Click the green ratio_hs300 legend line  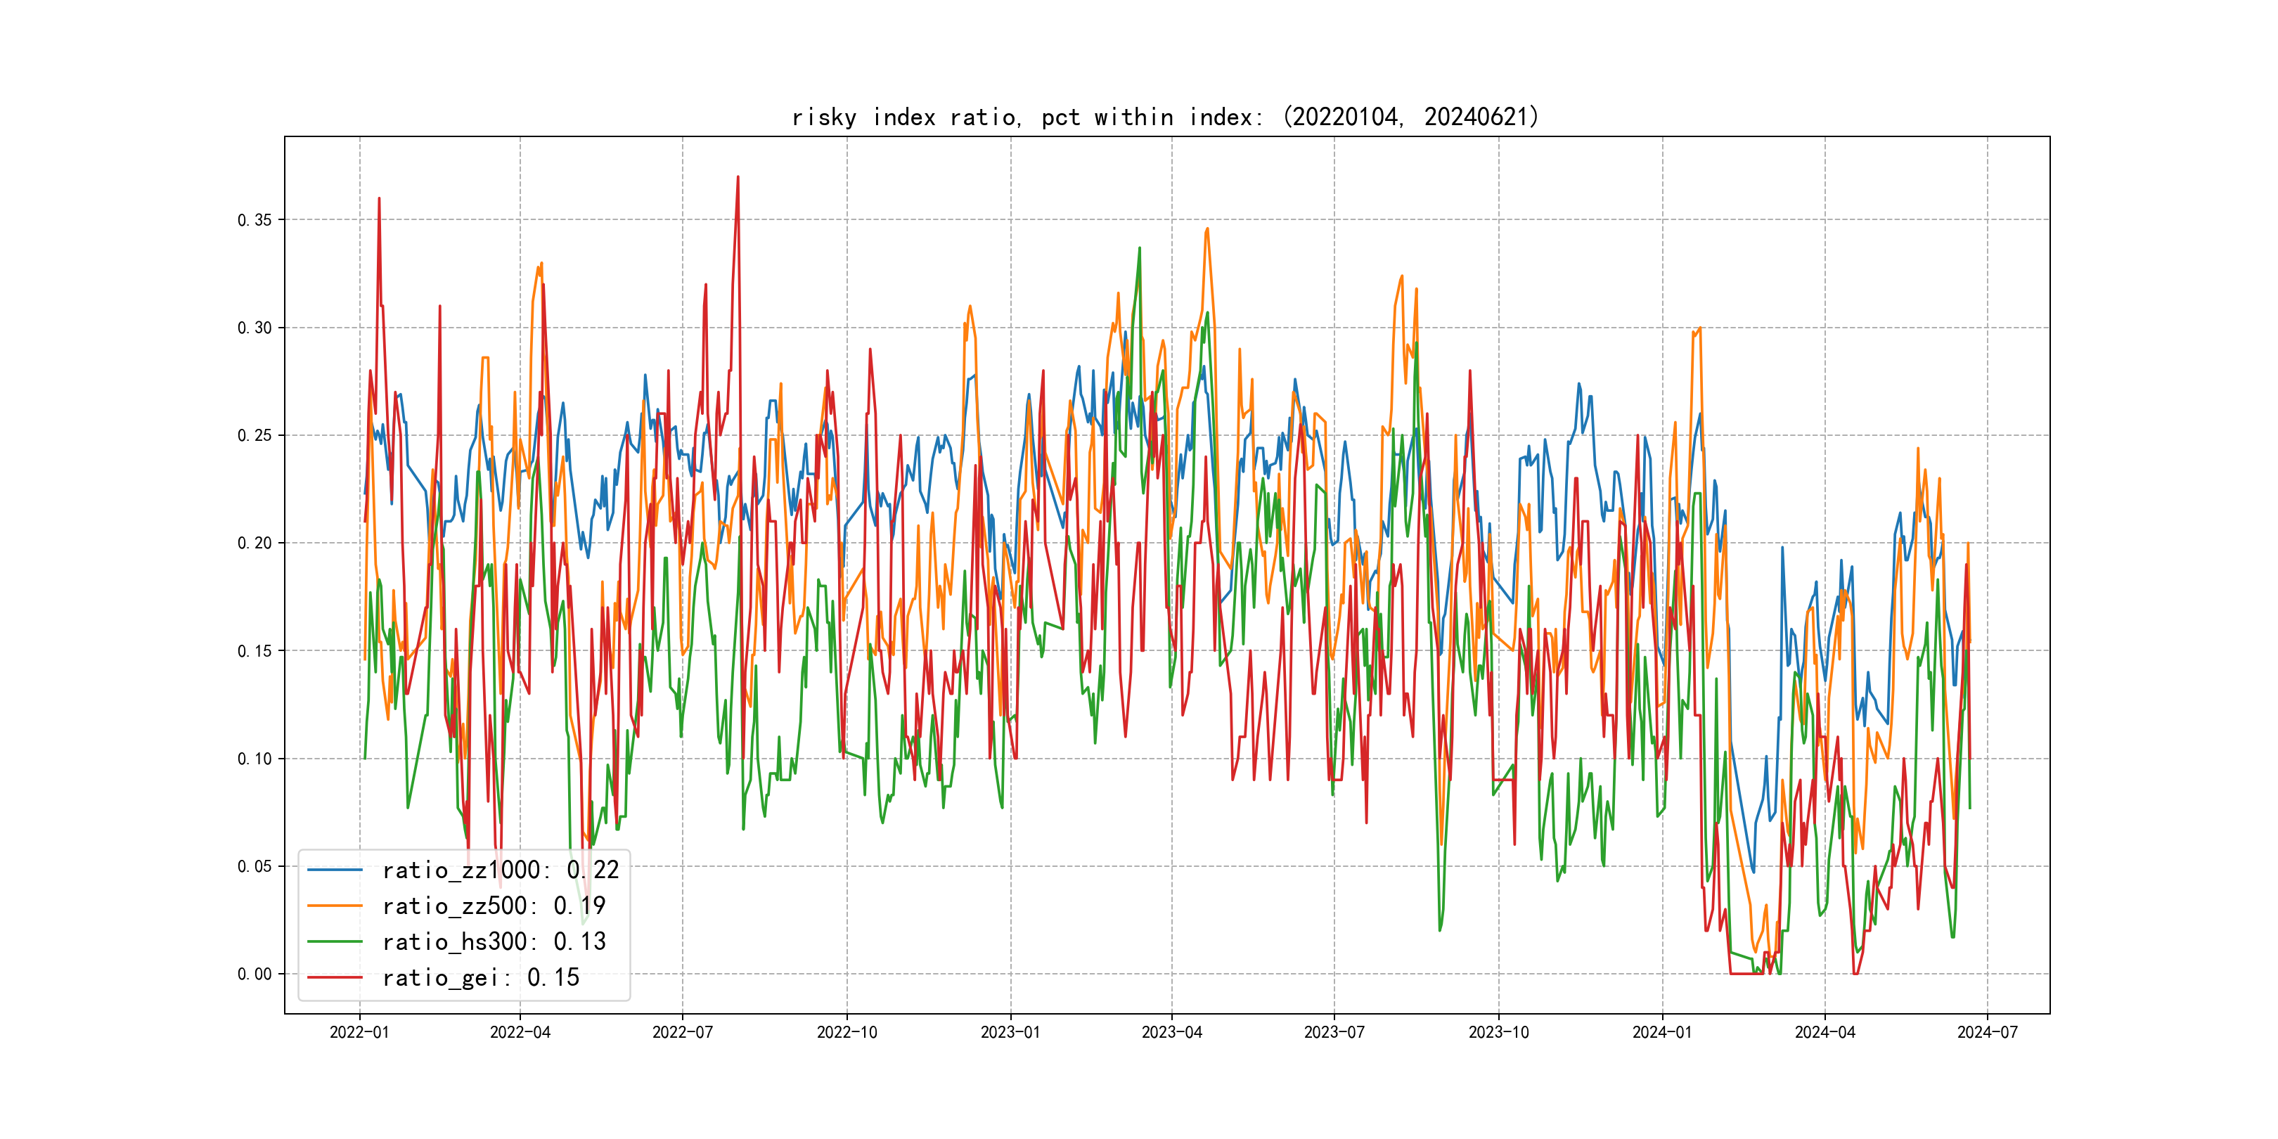pos(334,942)
